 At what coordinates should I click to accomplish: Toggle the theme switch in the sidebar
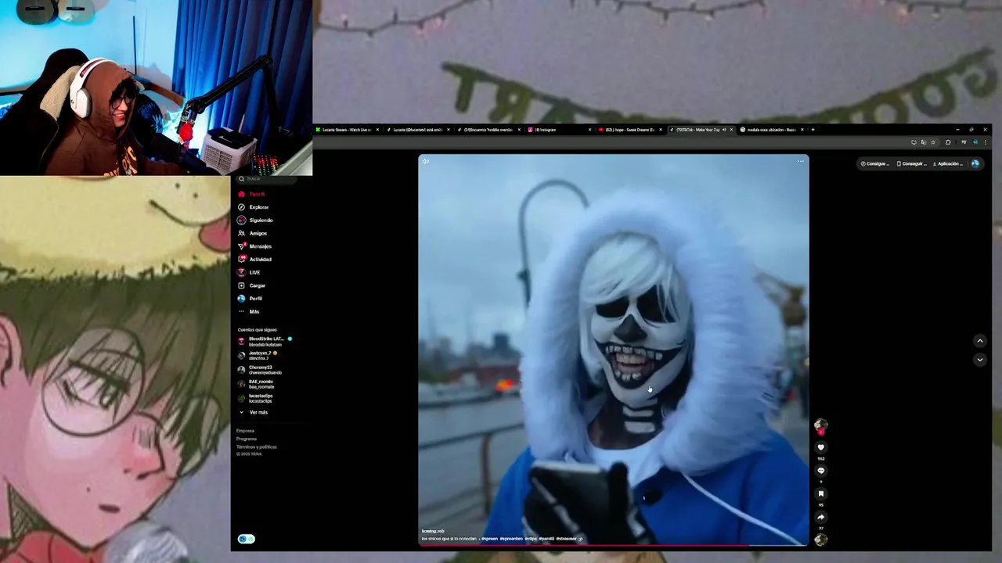247,539
